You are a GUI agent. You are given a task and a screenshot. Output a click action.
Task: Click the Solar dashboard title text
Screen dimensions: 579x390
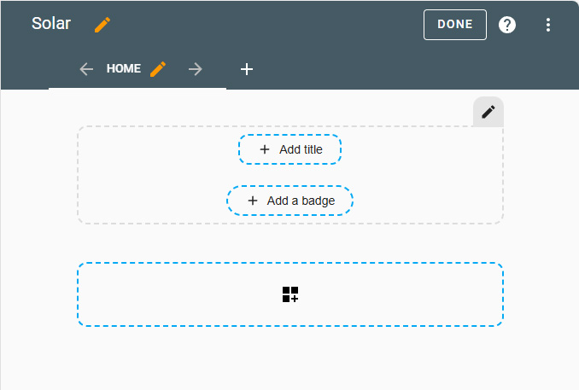pyautogui.click(x=51, y=24)
